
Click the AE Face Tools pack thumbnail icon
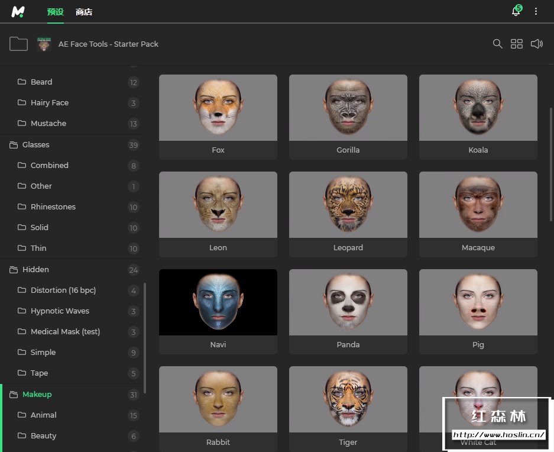(x=44, y=44)
